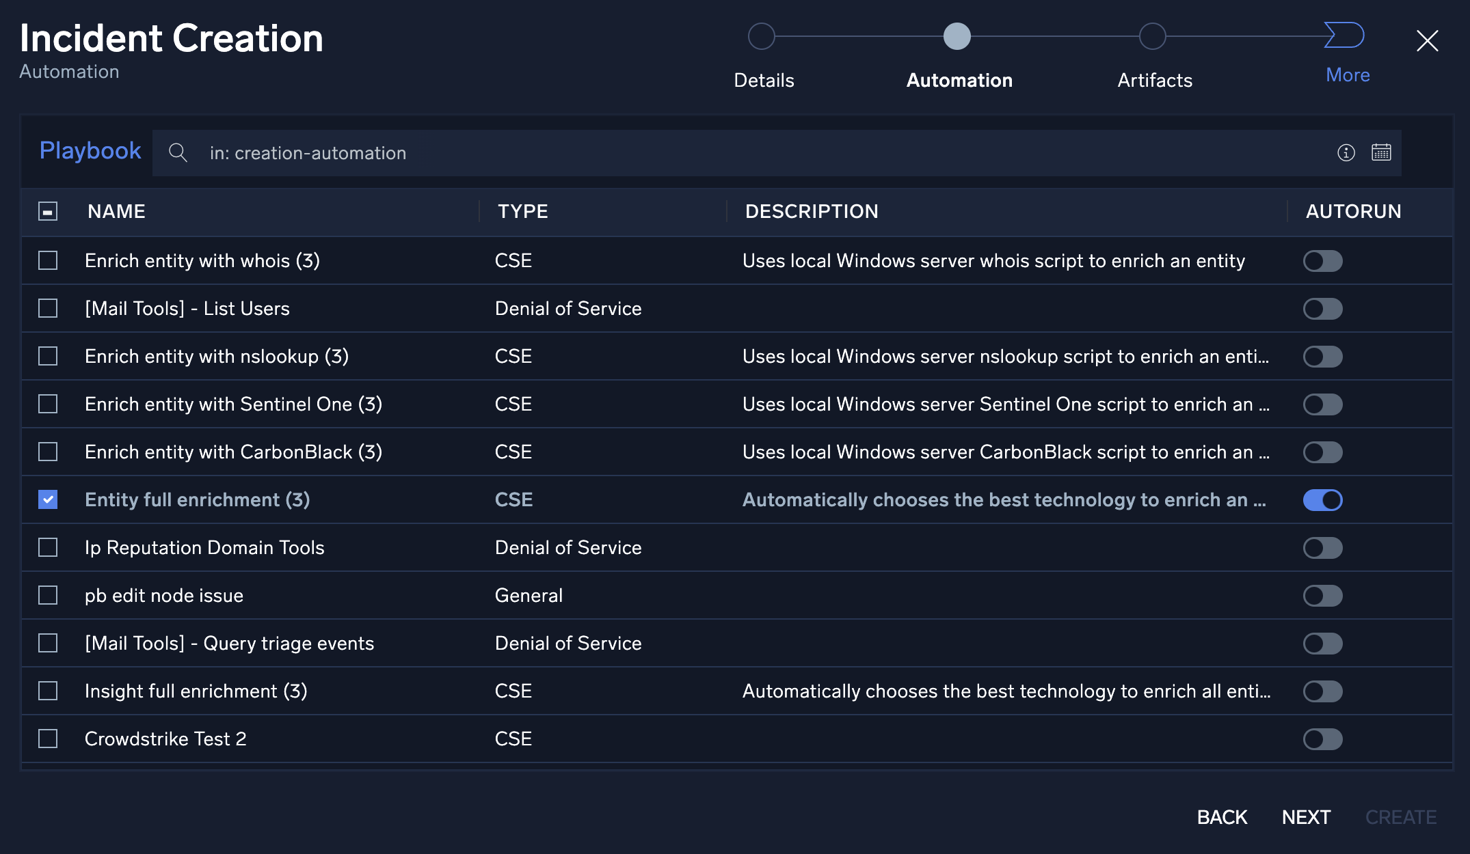Check the checkbox for Ip Reputation Domain Tools
Screen dimensions: 1470x854
tap(46, 546)
